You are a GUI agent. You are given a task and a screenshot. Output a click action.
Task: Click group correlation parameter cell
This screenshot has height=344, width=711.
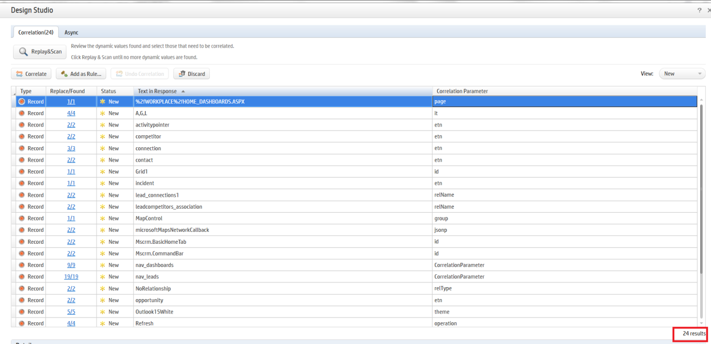click(x=565, y=218)
